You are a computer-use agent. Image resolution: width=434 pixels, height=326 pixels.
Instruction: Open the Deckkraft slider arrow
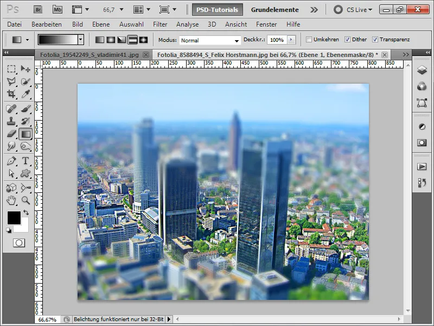pos(291,40)
